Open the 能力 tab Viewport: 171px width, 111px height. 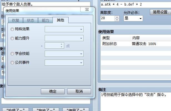pyautogui.click(x=45, y=20)
